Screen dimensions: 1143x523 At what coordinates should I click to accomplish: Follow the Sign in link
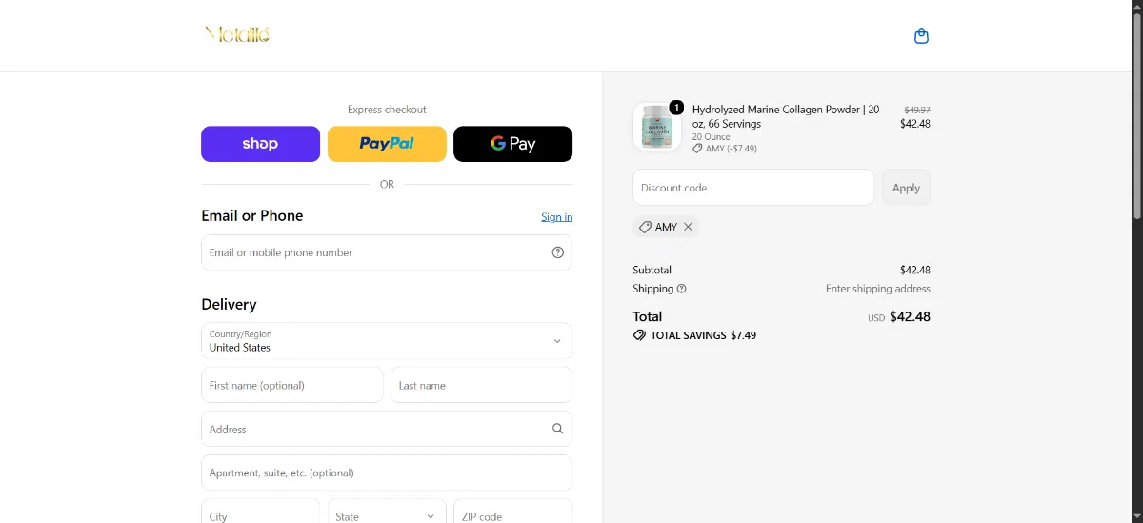point(557,217)
